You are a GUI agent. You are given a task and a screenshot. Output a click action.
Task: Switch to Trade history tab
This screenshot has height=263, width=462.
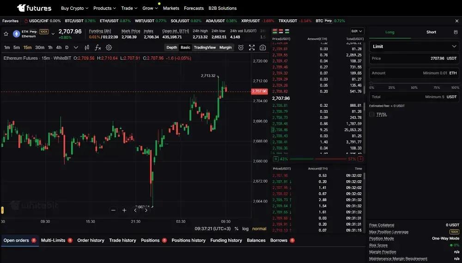(x=122, y=240)
